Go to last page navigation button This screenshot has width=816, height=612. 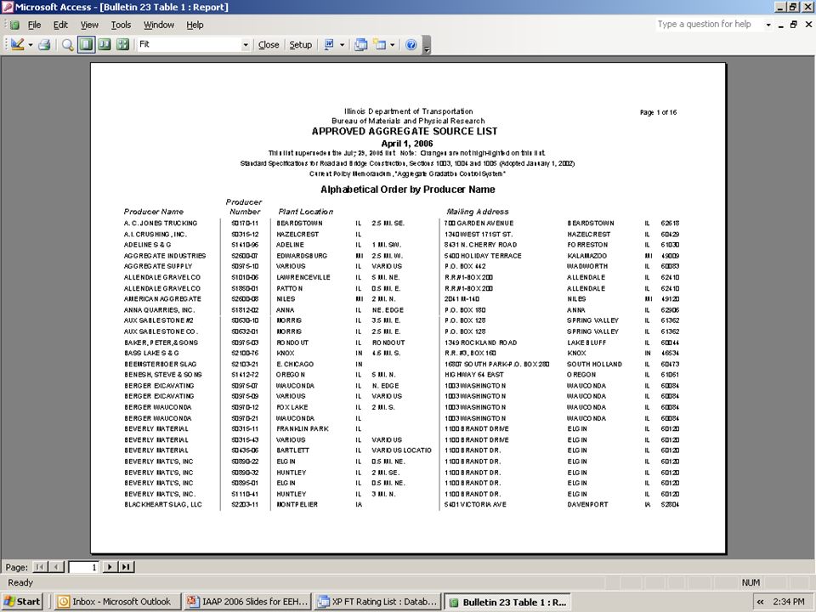(x=126, y=567)
